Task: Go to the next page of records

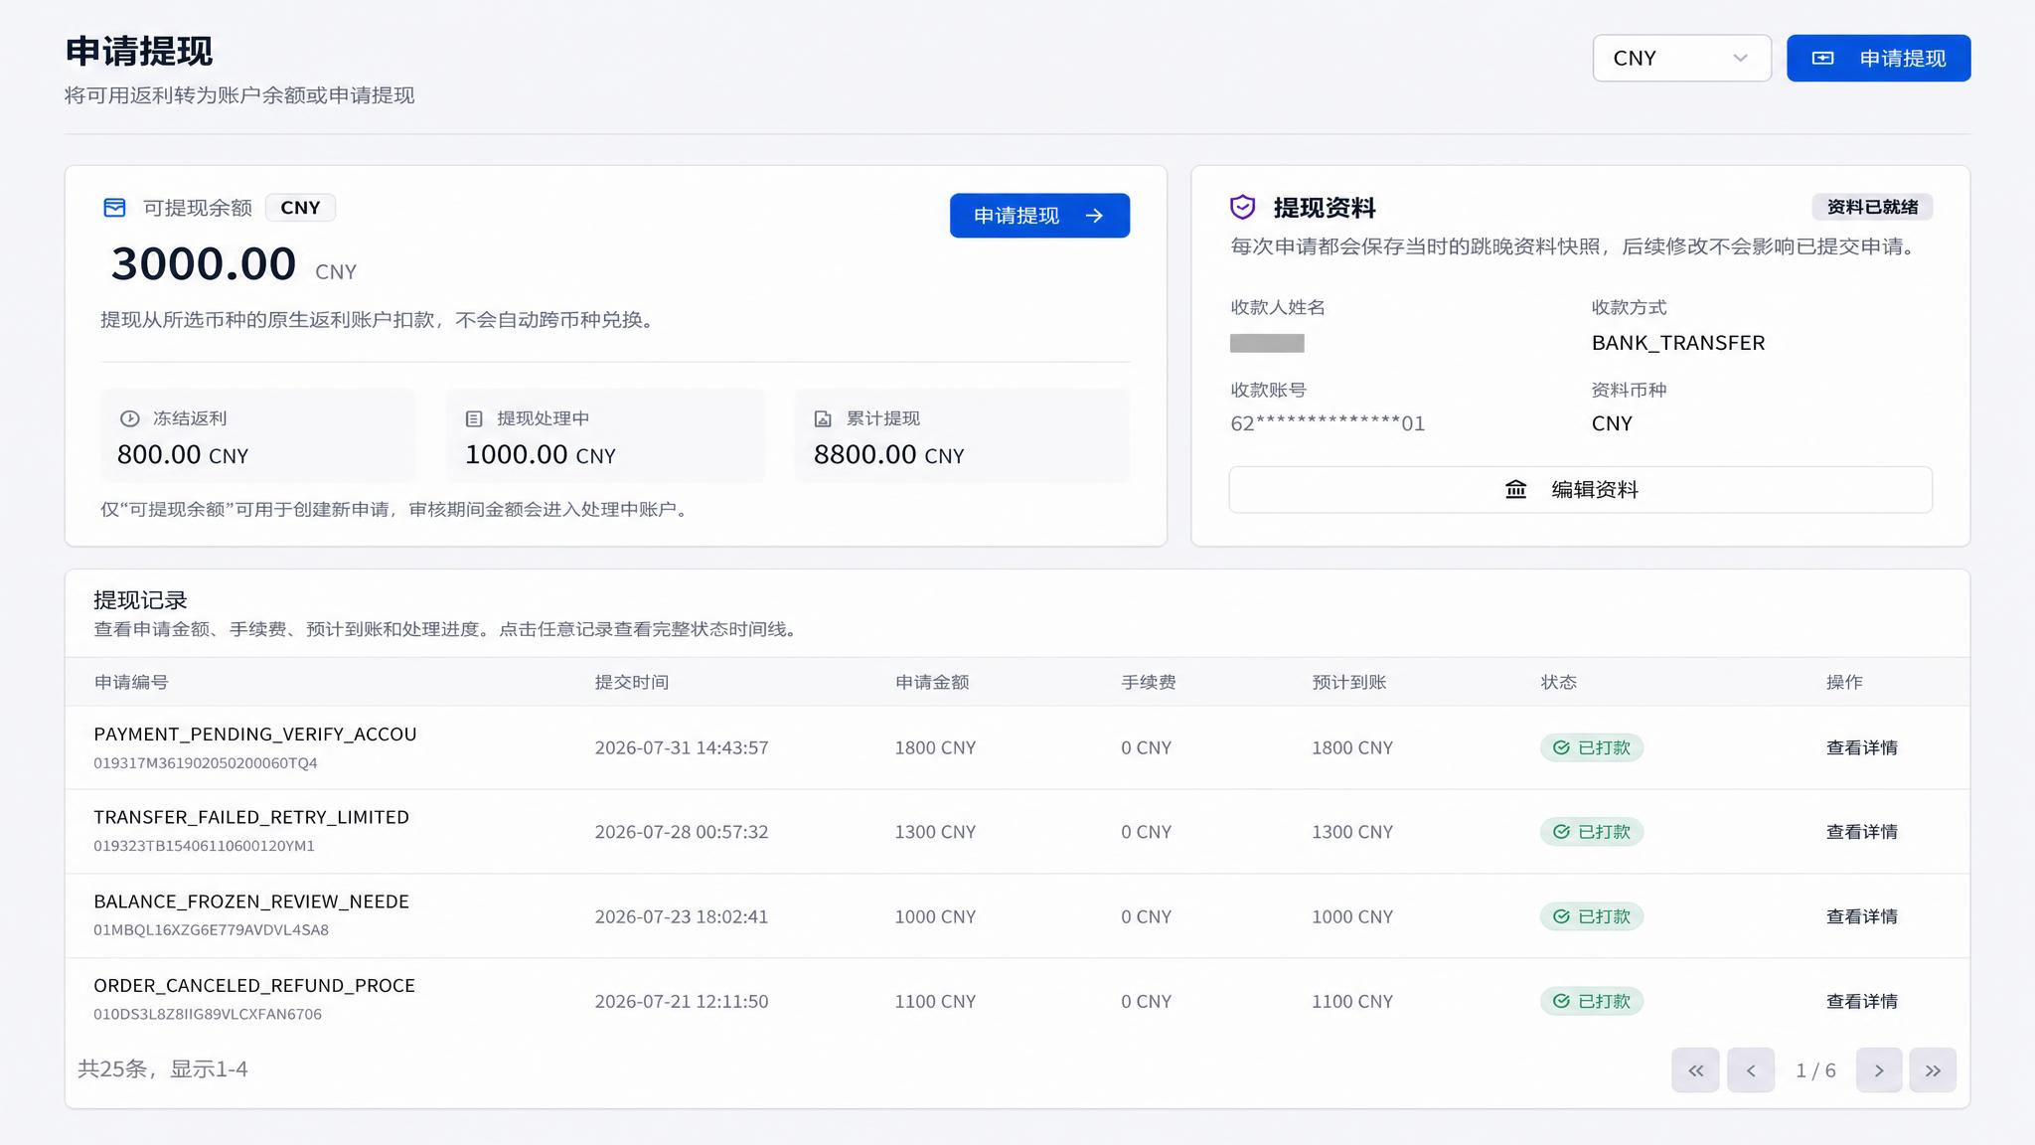Action: pyautogui.click(x=1879, y=1070)
